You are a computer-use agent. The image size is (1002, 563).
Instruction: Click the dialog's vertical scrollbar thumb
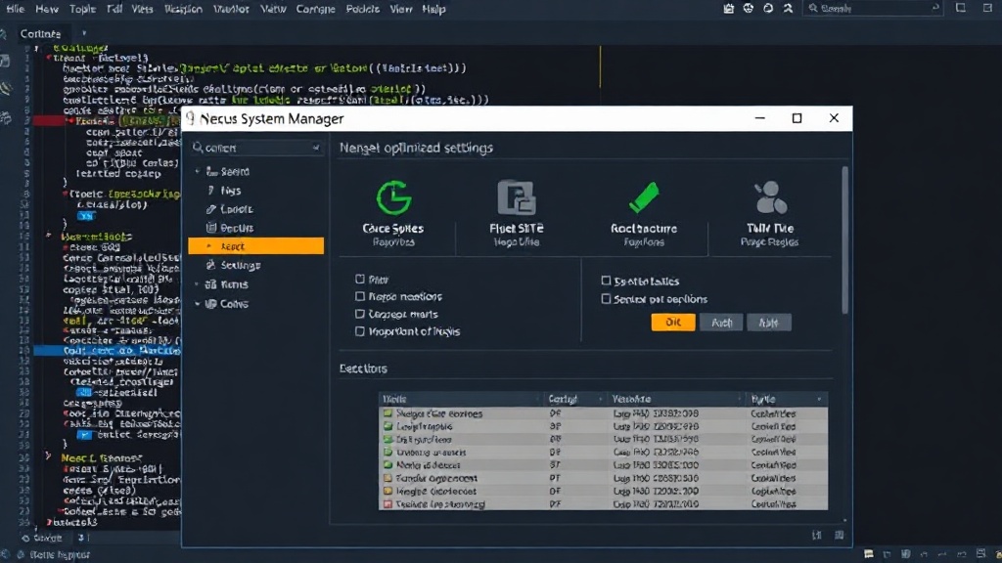(x=844, y=239)
